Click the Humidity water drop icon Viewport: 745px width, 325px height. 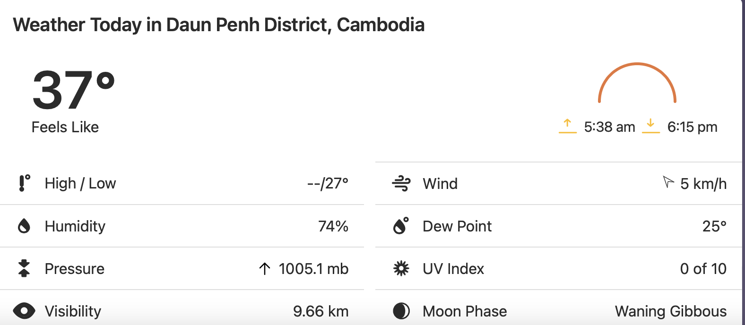(24, 226)
